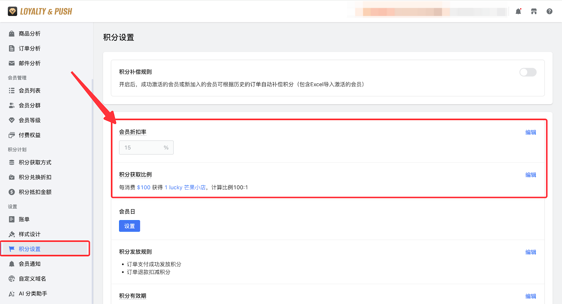Viewport: 562px width, 304px height.
Task: Click 编辑 next to 会员折扣率
Action: click(530, 132)
